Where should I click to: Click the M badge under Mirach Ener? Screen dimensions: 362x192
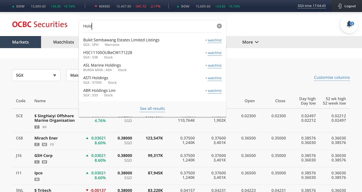coord(45,144)
